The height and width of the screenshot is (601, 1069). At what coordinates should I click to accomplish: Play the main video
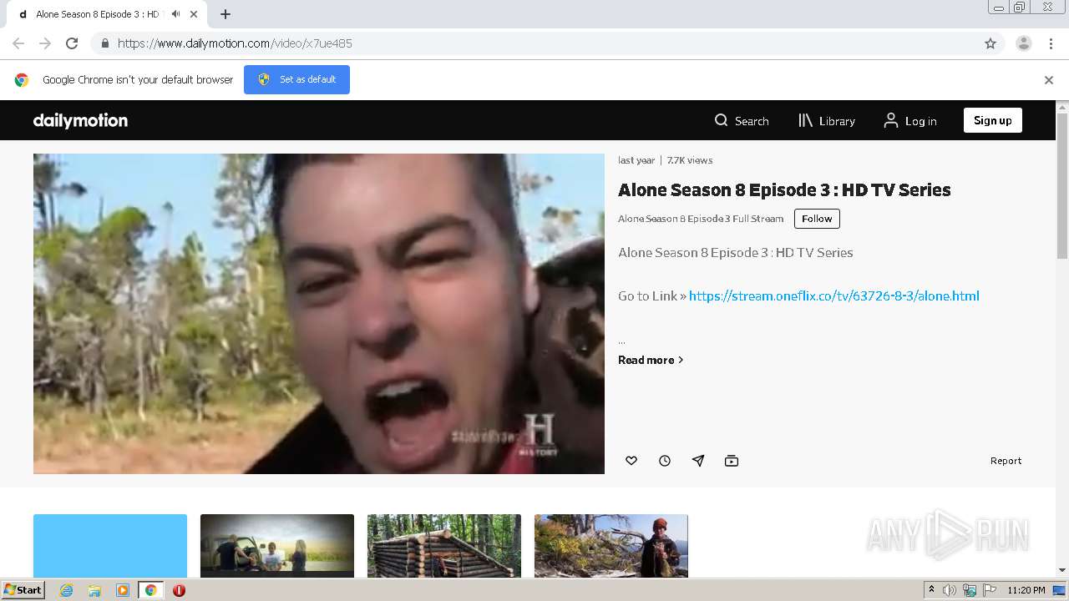tap(319, 314)
